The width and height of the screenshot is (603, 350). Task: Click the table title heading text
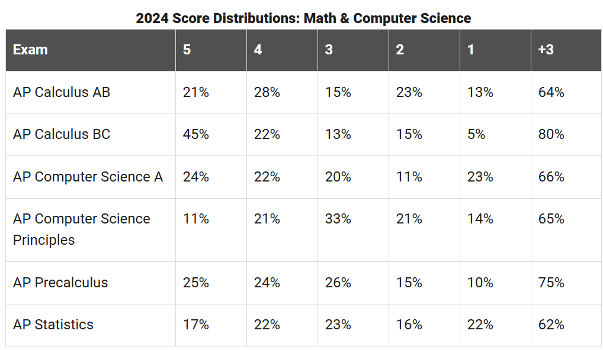303,18
